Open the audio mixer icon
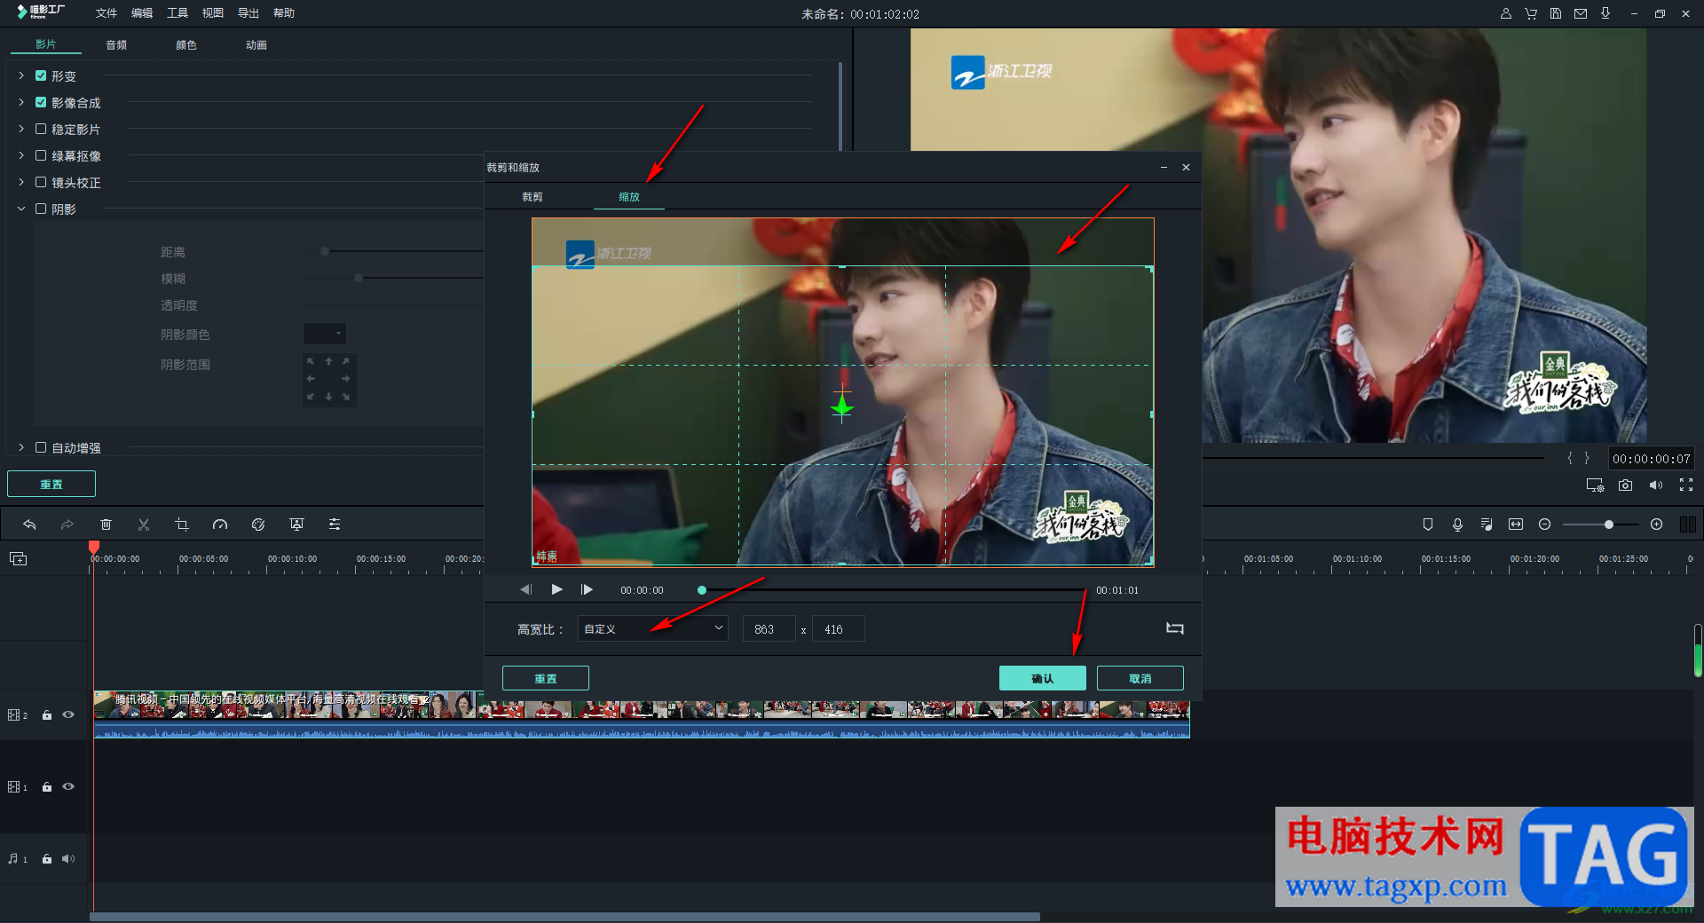This screenshot has width=1704, height=923. pos(1487,525)
